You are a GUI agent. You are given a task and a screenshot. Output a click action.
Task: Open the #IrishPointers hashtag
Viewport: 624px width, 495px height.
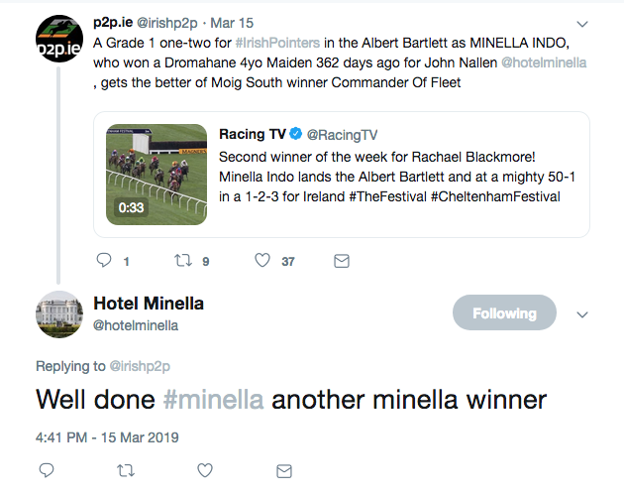click(277, 43)
